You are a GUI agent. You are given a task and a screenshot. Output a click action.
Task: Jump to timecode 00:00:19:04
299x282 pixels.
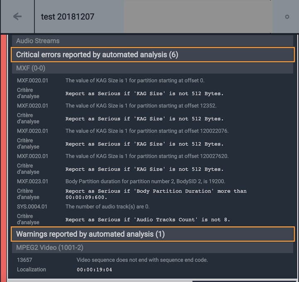(95, 270)
